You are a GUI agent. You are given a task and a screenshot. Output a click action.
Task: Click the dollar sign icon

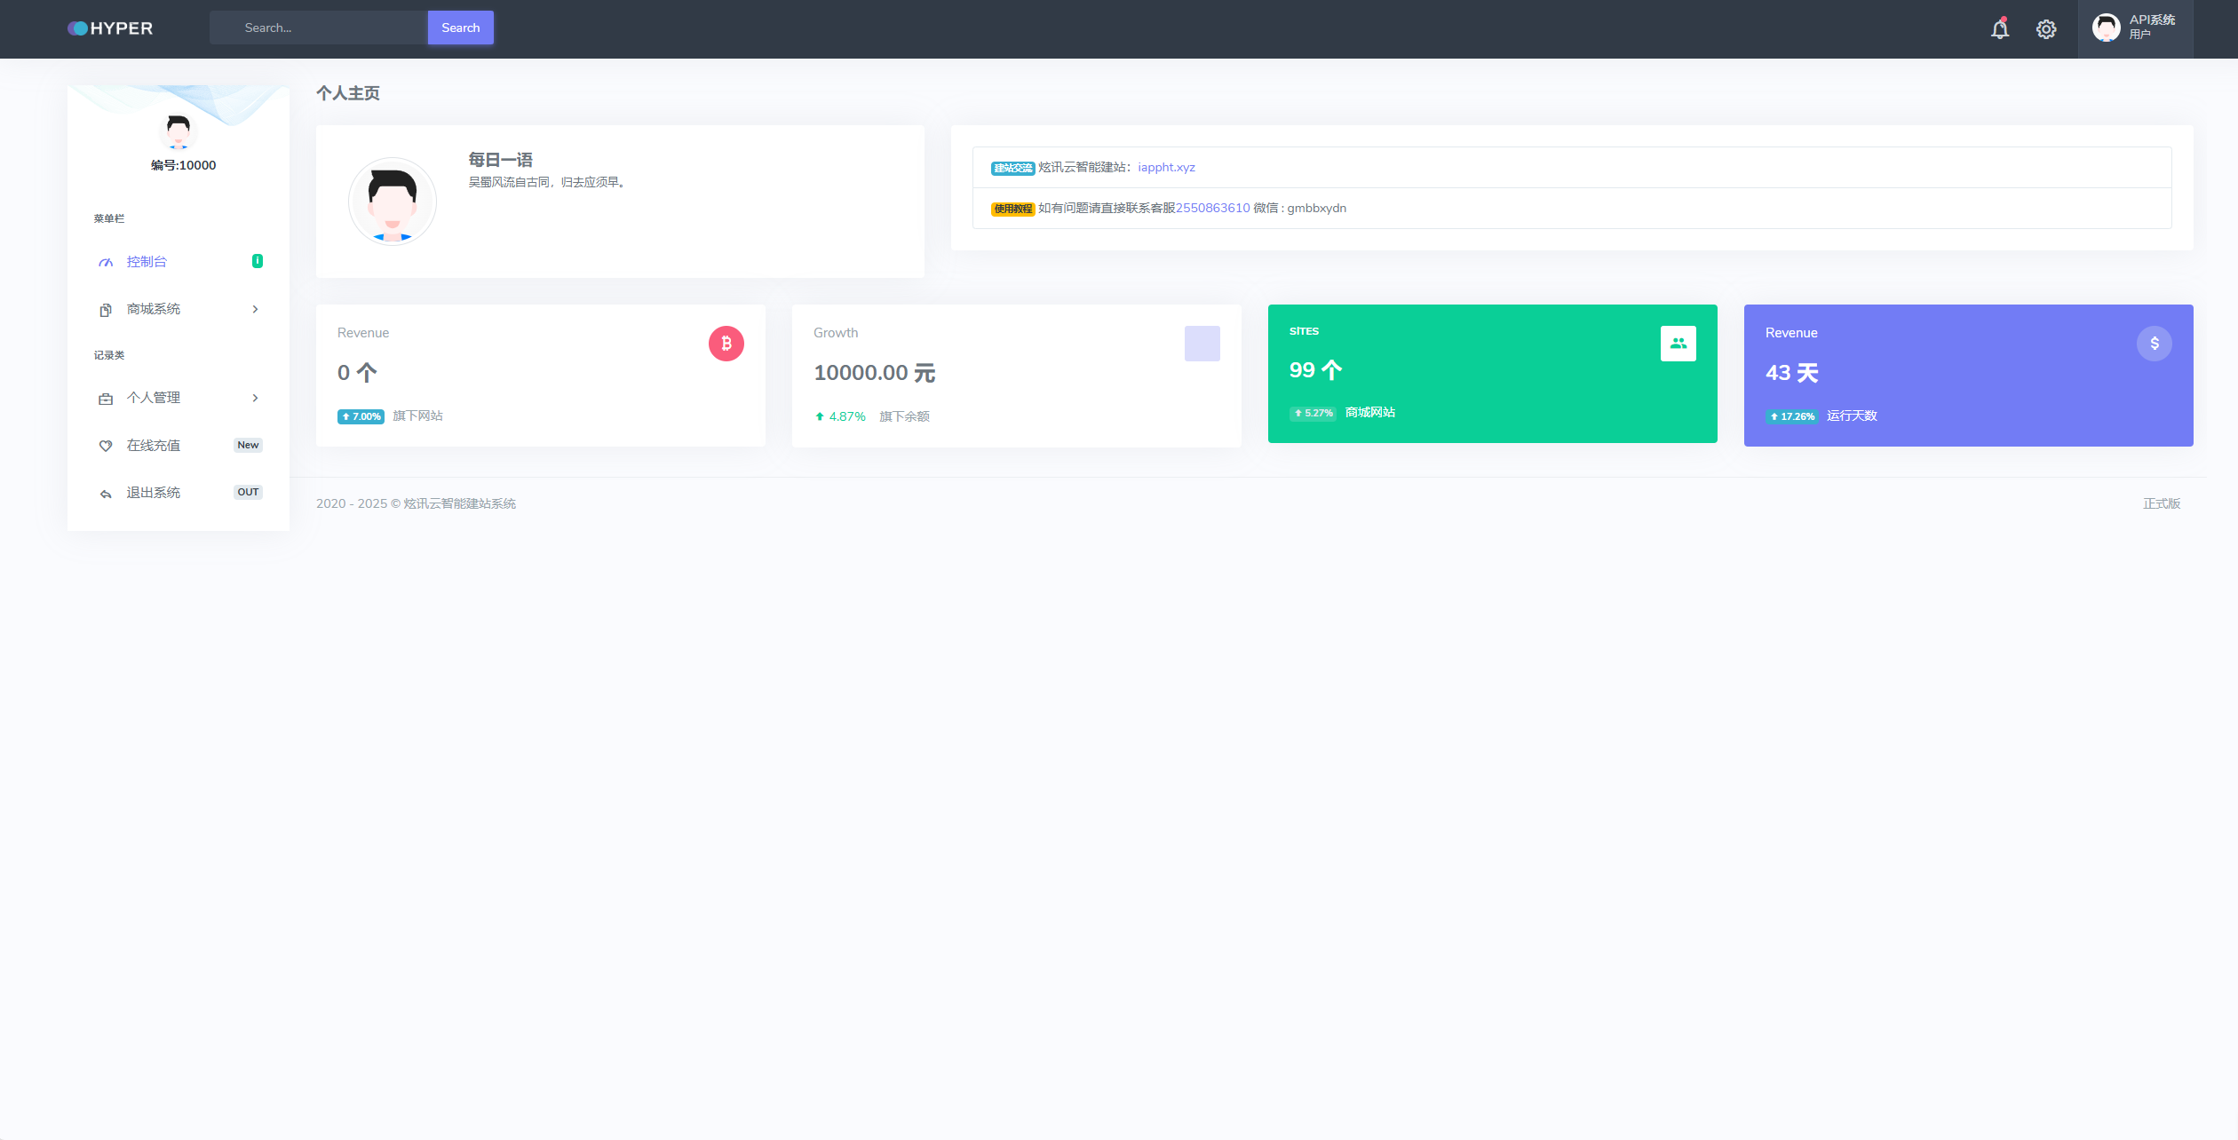(2155, 344)
